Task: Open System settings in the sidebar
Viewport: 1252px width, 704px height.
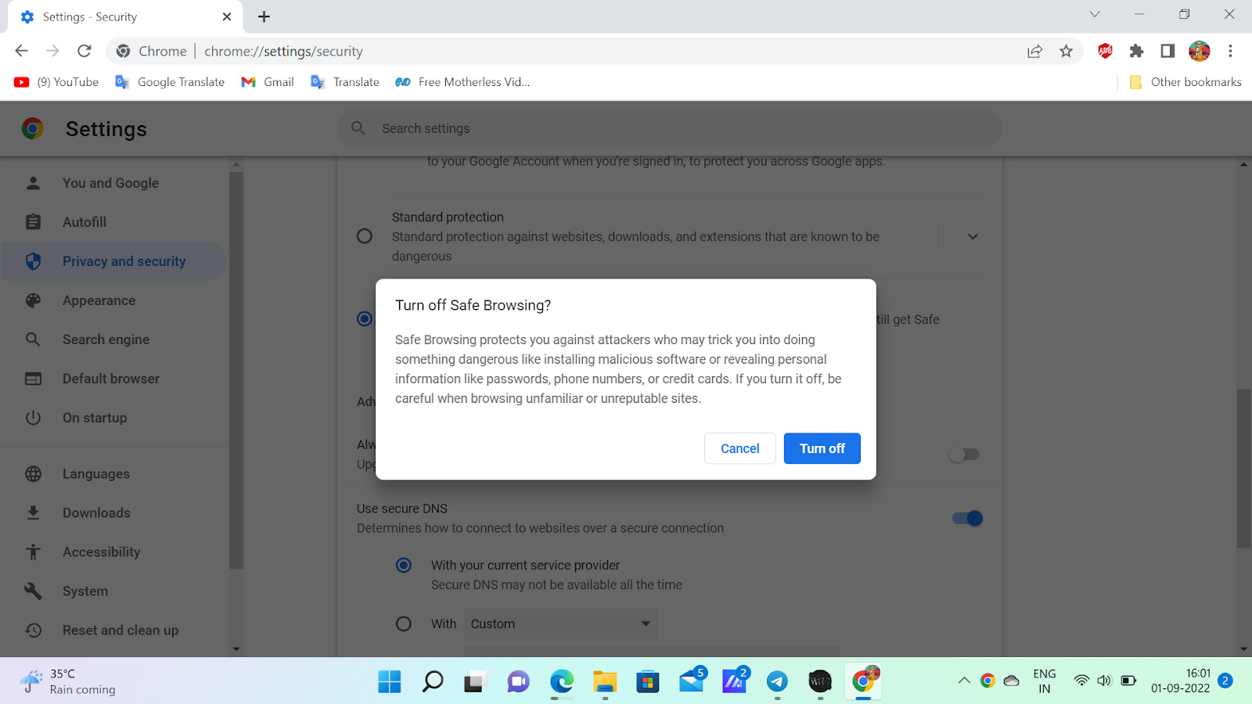Action: (113, 591)
